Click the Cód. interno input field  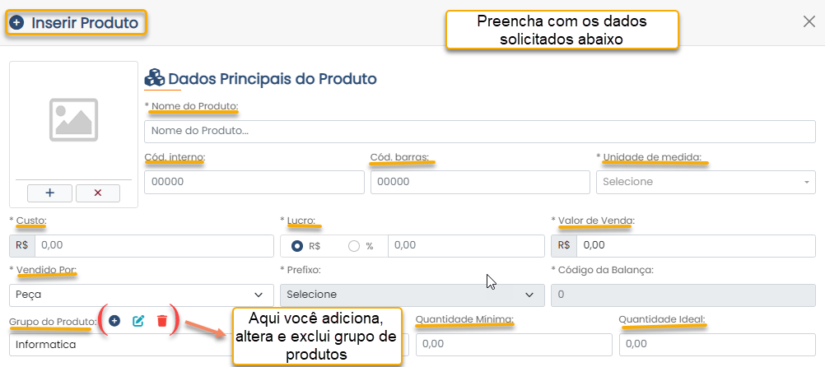pos(254,182)
